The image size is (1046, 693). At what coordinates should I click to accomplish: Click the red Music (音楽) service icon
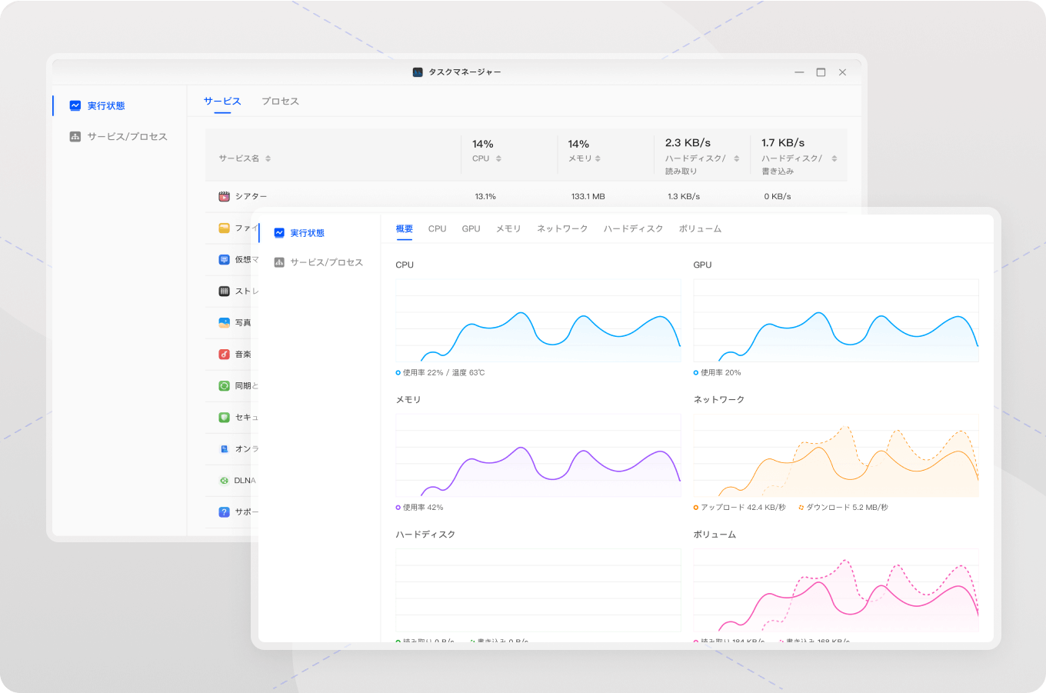224,355
